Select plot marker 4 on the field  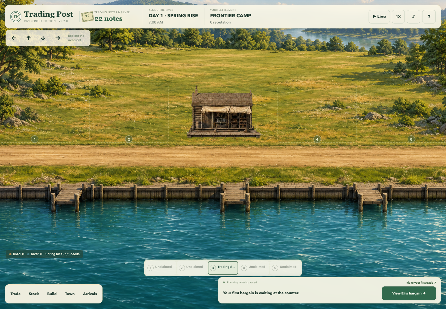pyautogui.click(x=317, y=139)
